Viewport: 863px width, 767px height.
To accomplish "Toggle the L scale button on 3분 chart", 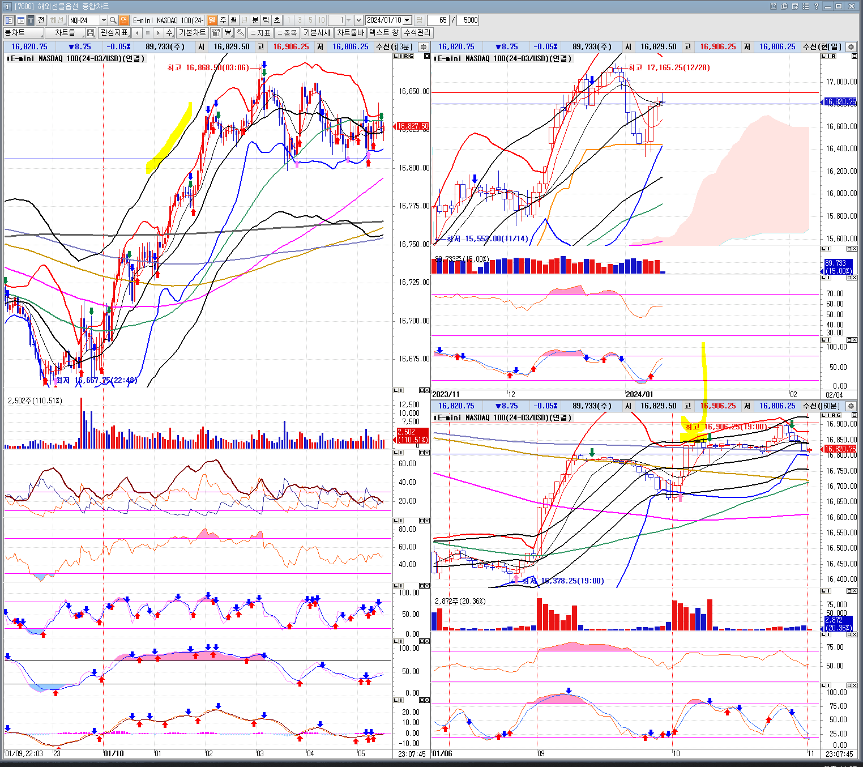I will pyautogui.click(x=395, y=57).
